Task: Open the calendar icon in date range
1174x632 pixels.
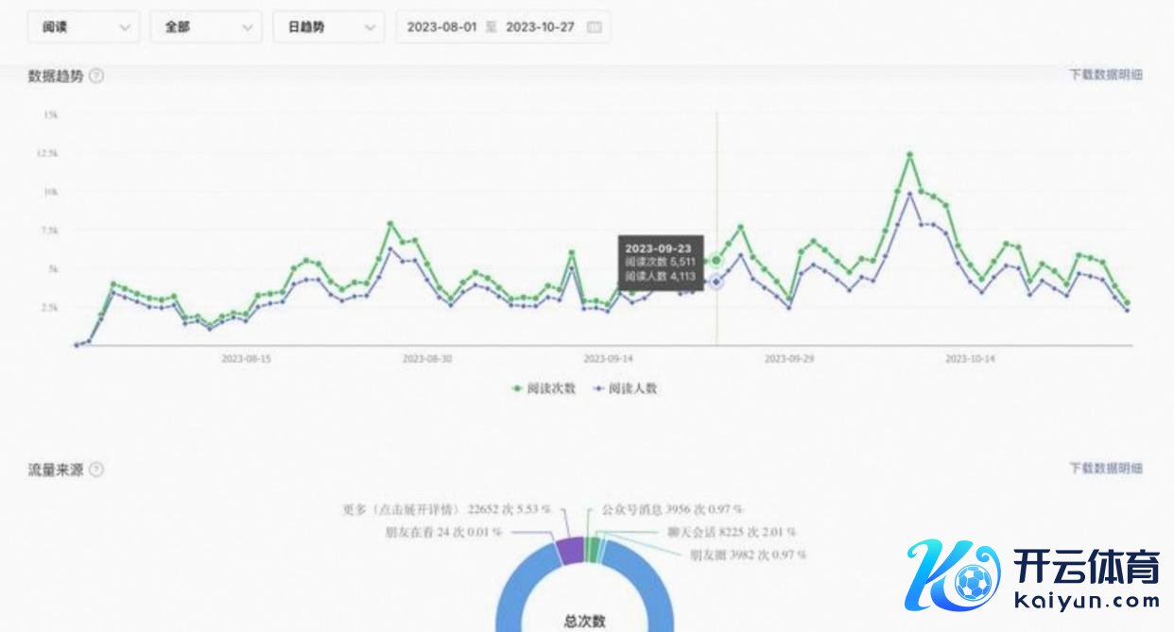Action: click(x=594, y=27)
